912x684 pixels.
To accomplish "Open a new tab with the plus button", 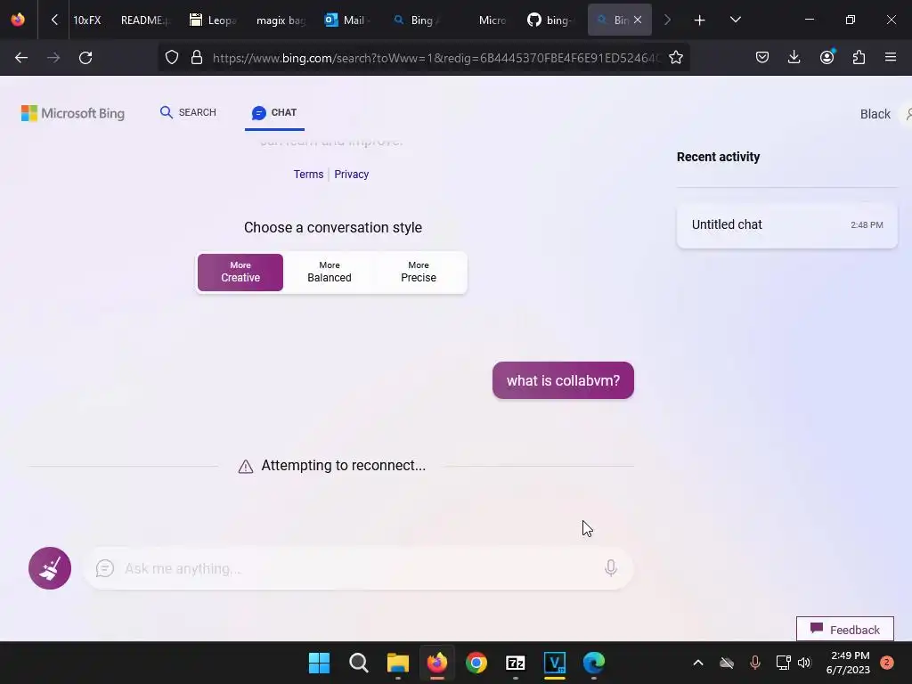I will pyautogui.click(x=700, y=20).
